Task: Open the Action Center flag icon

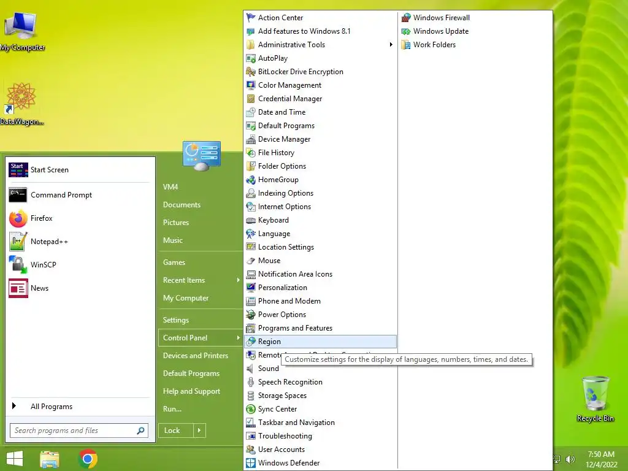Action: point(251,18)
